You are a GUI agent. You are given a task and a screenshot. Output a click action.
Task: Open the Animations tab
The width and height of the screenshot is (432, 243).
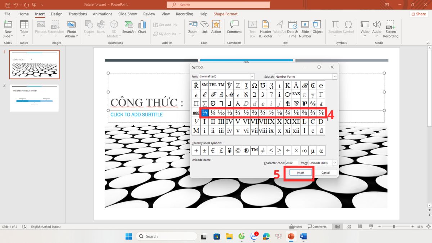tap(103, 14)
